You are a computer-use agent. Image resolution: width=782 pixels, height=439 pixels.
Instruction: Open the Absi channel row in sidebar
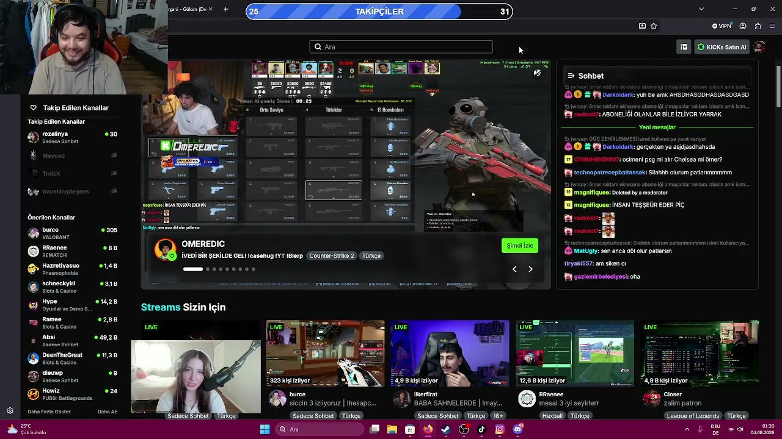(72, 340)
